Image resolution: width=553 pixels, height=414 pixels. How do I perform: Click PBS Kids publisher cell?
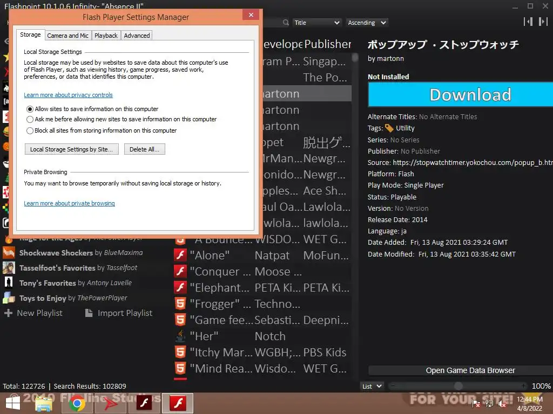pos(325,352)
